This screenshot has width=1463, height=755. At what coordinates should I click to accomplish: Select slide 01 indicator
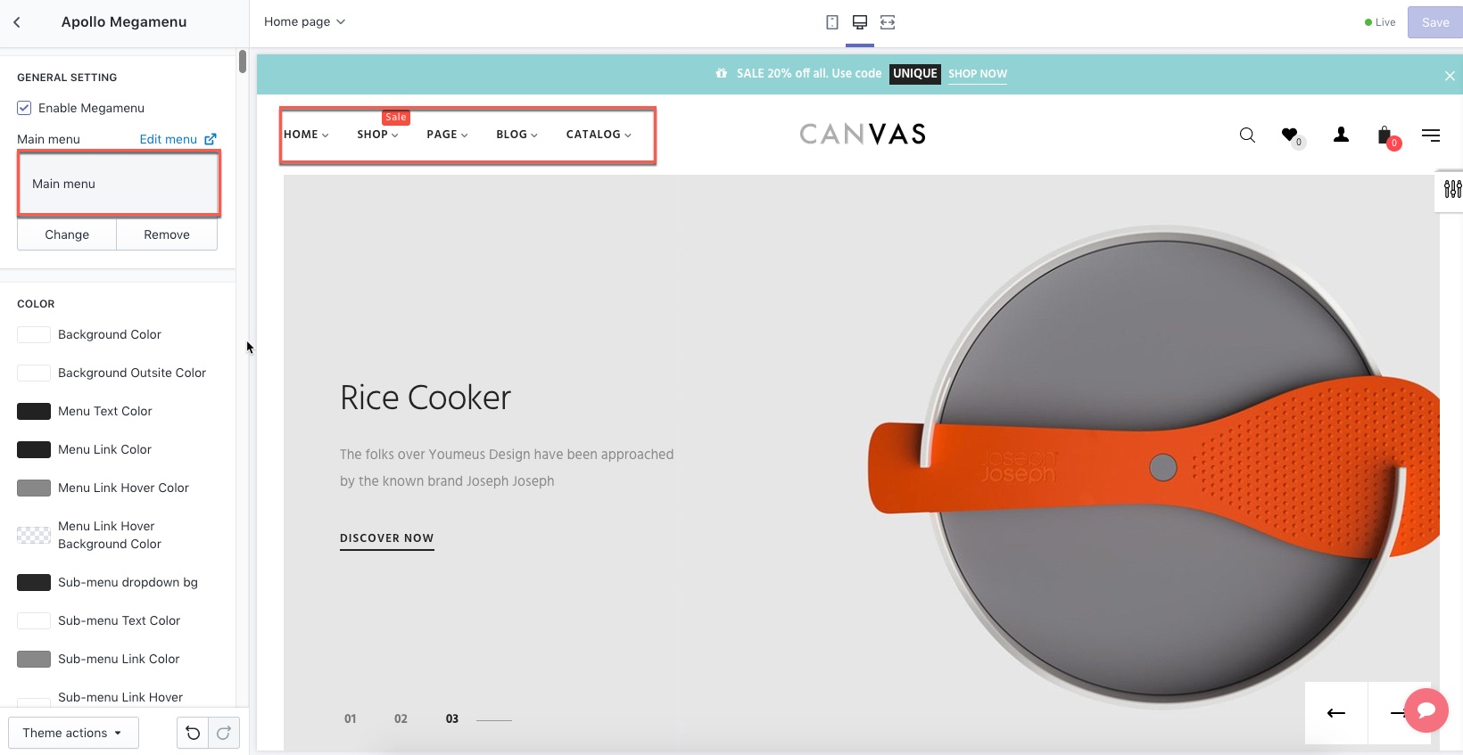point(351,718)
